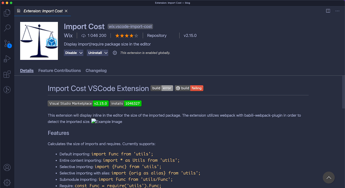This screenshot has height=188, width=345.
Task: Click the split editor right icon
Action: click(328, 11)
